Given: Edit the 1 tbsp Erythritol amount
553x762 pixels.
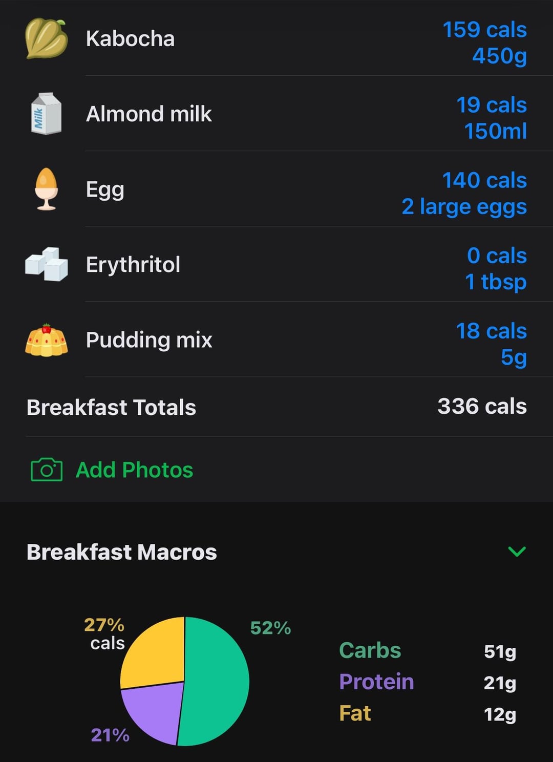Looking at the screenshot, I should 495,282.
